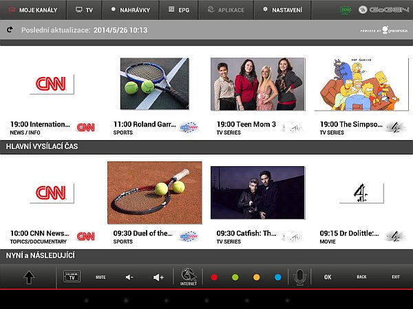Switch to the EPG tab
413x309 pixels.
point(180,10)
